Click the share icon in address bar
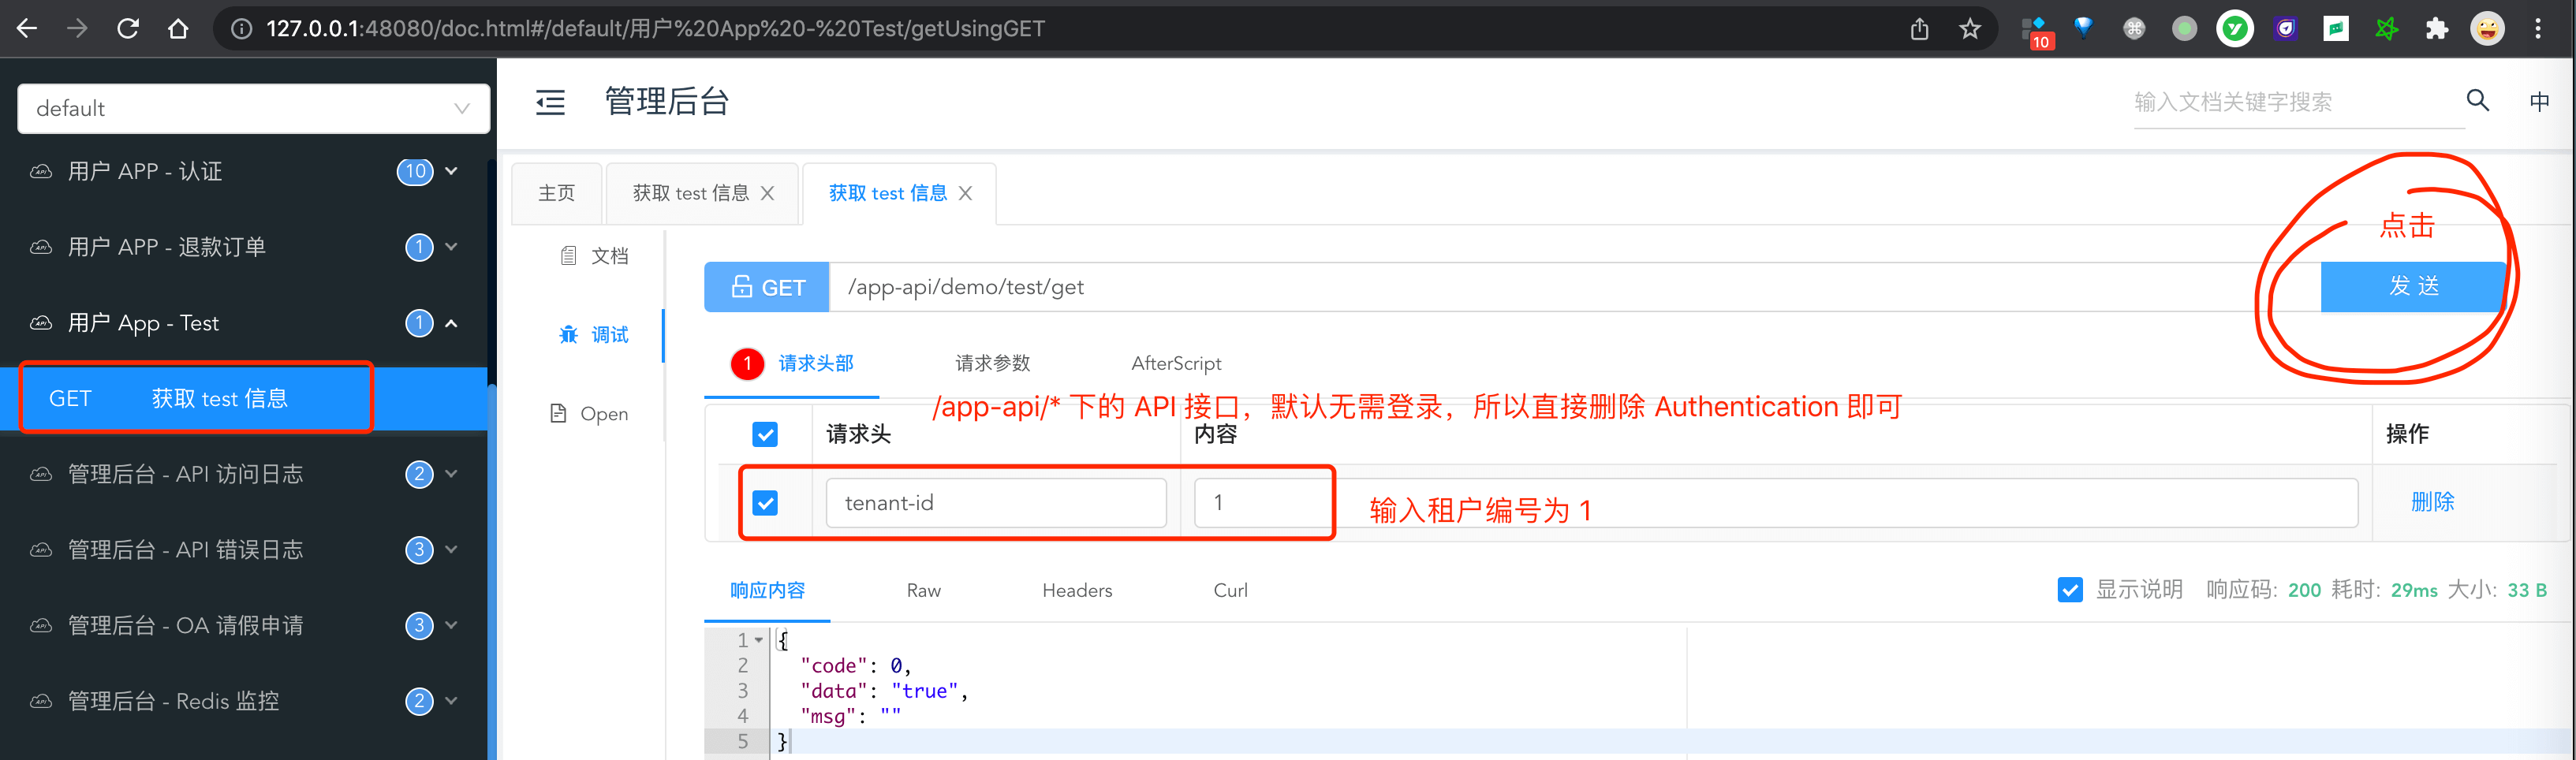The width and height of the screenshot is (2576, 760). coord(1919,28)
